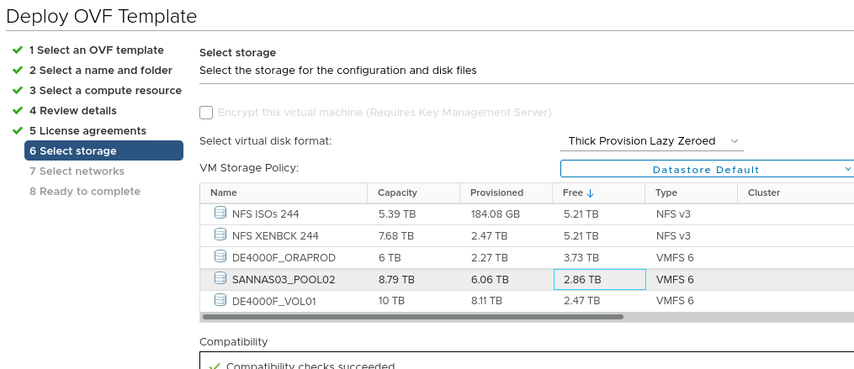
Task: Click datastore icon for NFS XENBCK 244
Action: click(220, 234)
